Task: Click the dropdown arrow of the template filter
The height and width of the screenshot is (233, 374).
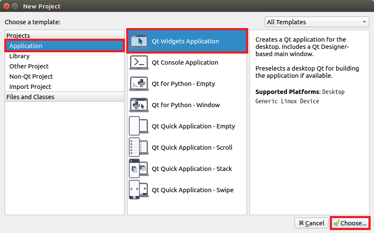Action: [x=364, y=22]
